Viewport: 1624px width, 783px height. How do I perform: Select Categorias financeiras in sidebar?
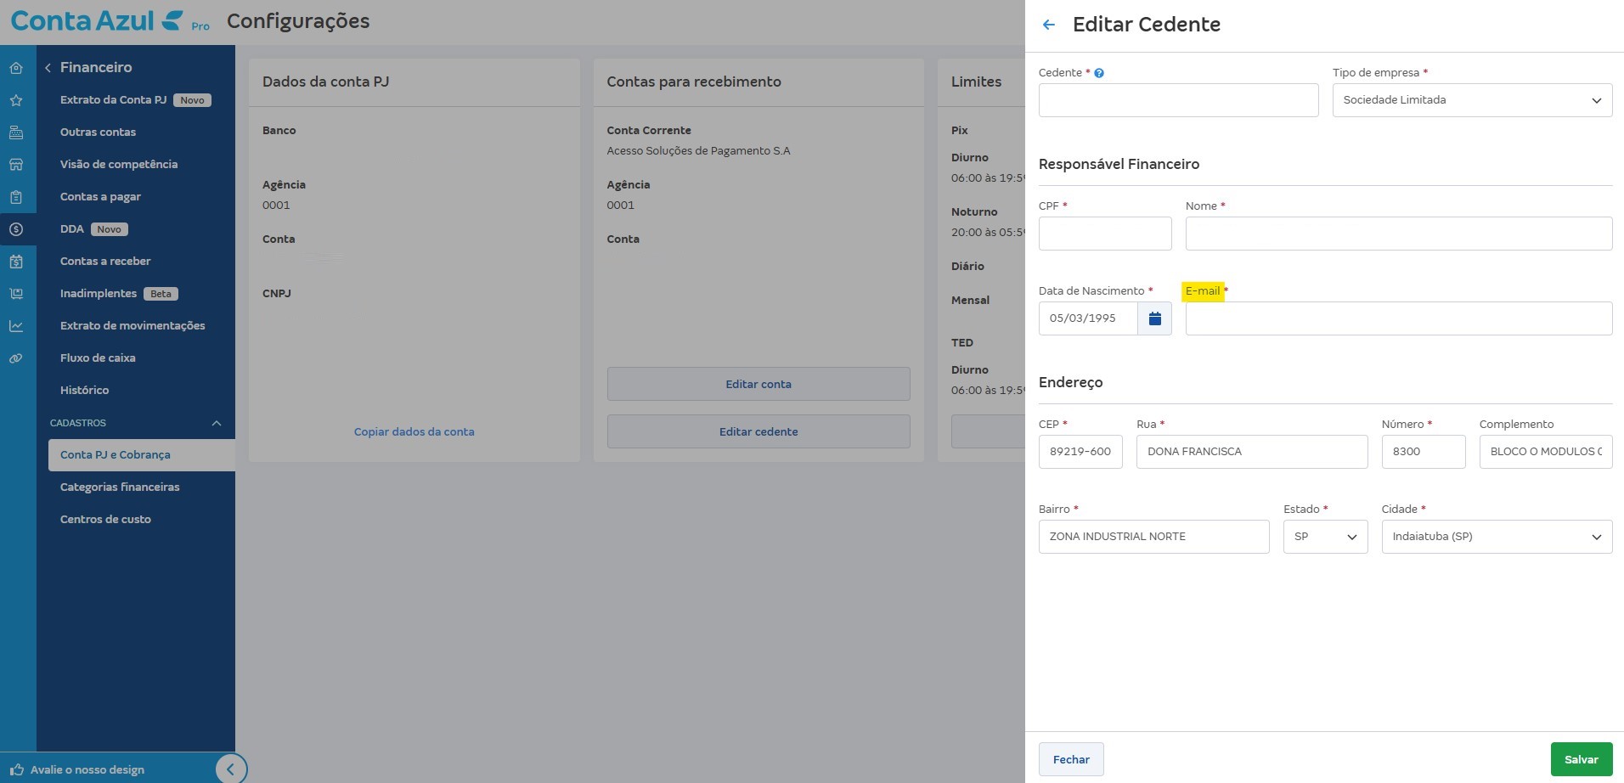click(120, 487)
